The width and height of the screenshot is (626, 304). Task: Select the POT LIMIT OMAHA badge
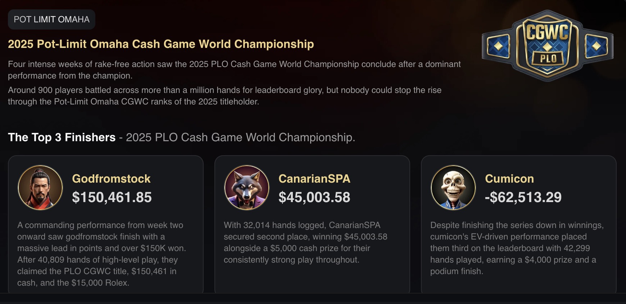pyautogui.click(x=51, y=19)
